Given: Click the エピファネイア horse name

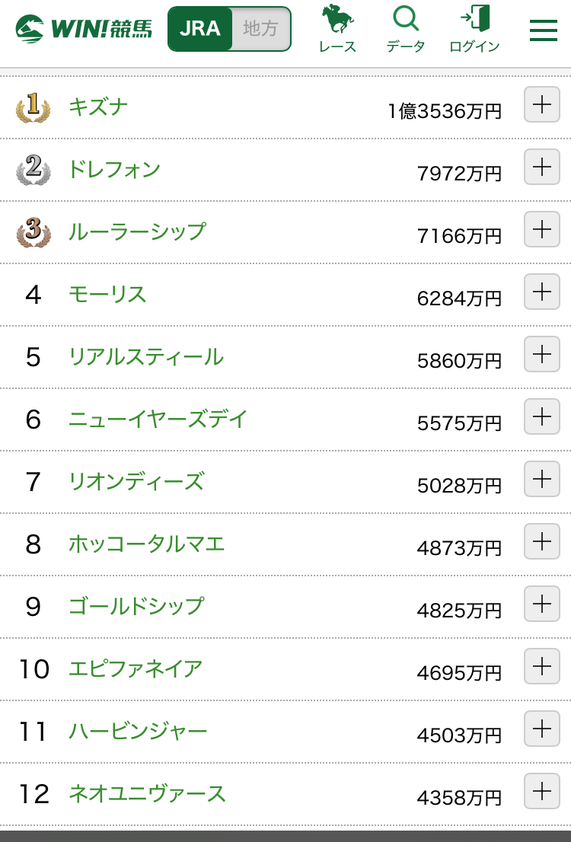Looking at the screenshot, I should 136,668.
